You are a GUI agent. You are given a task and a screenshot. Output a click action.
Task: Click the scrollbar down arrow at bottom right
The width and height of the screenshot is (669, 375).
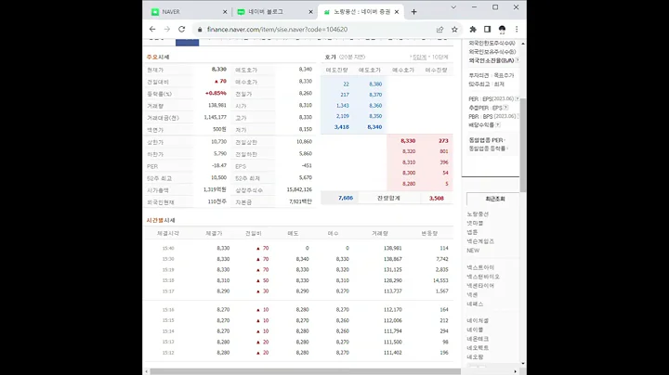[x=523, y=364]
